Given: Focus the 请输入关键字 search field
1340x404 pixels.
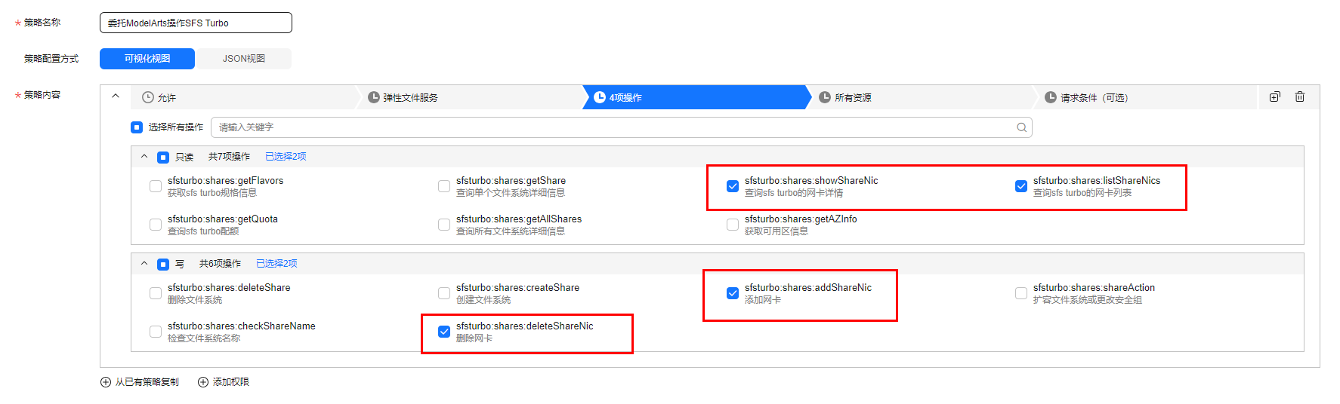Looking at the screenshot, I should click(x=621, y=127).
